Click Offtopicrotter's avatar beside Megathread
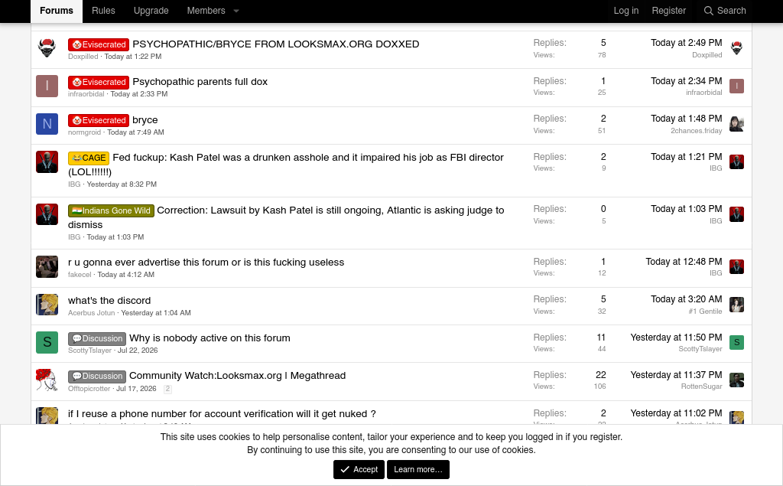 click(x=47, y=380)
